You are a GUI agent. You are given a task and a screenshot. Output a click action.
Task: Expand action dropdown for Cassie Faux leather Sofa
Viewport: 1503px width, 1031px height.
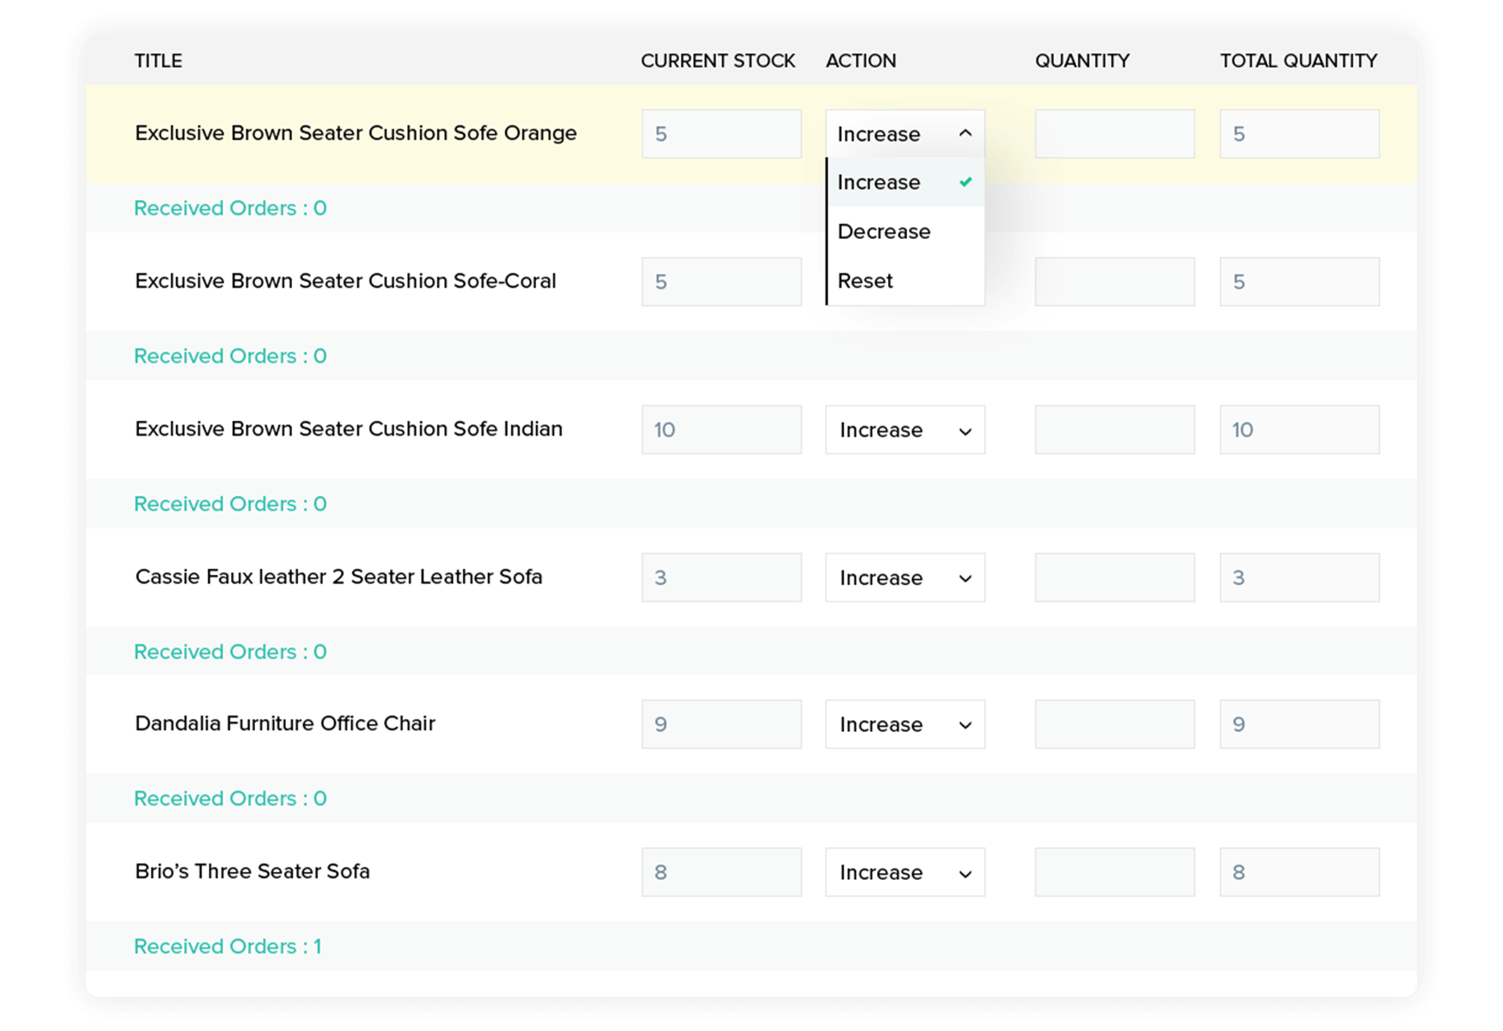tap(904, 577)
